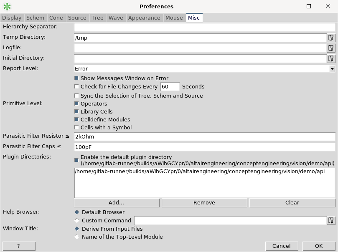Browse for Initial Directory icon
The image size is (338, 252).
click(331, 58)
